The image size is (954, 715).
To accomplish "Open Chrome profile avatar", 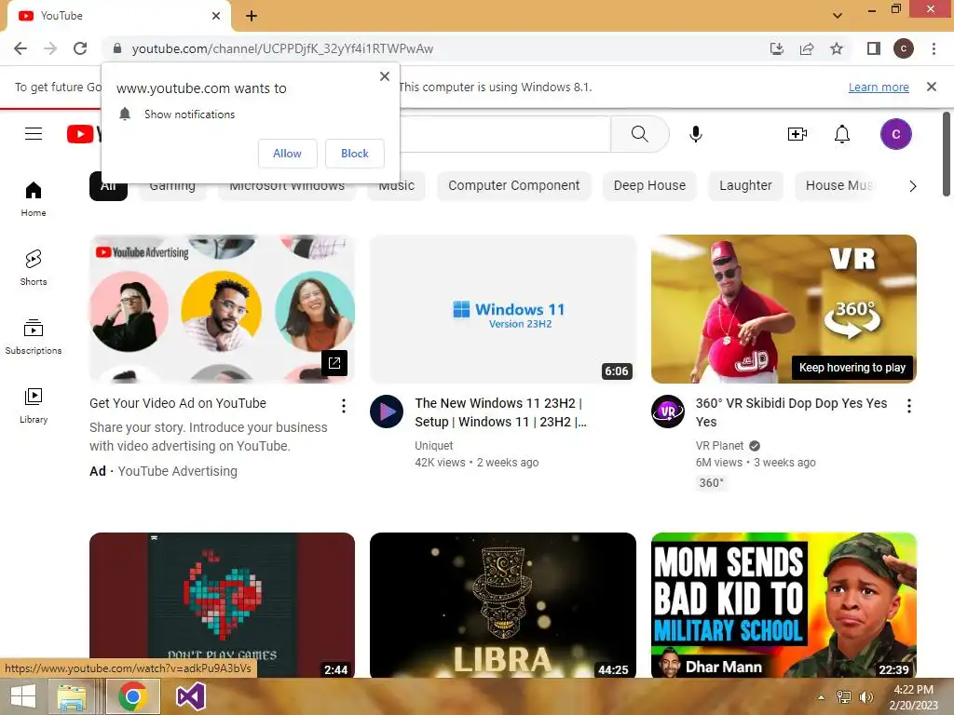I will (904, 48).
